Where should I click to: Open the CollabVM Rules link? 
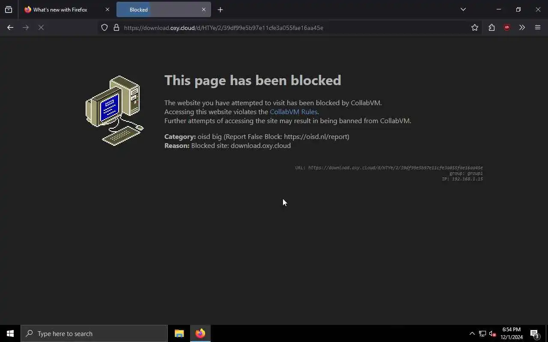point(294,112)
